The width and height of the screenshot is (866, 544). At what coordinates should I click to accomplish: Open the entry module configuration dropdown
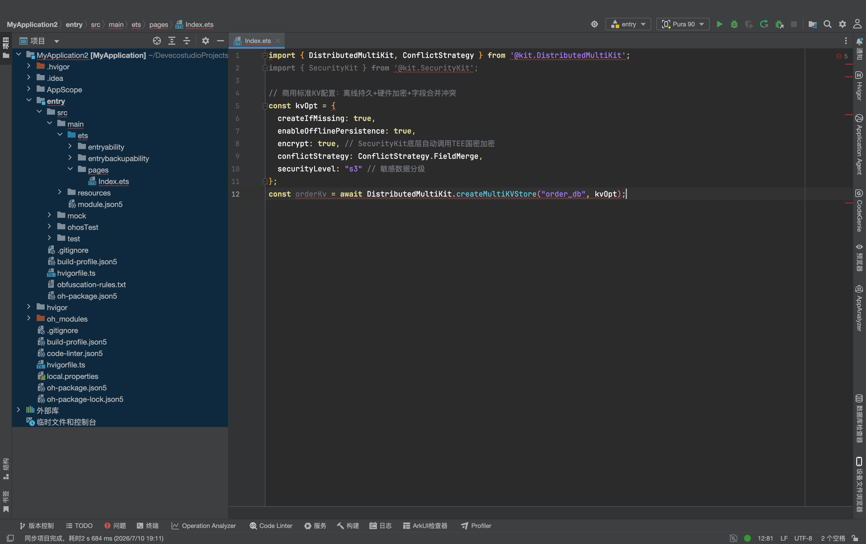628,24
